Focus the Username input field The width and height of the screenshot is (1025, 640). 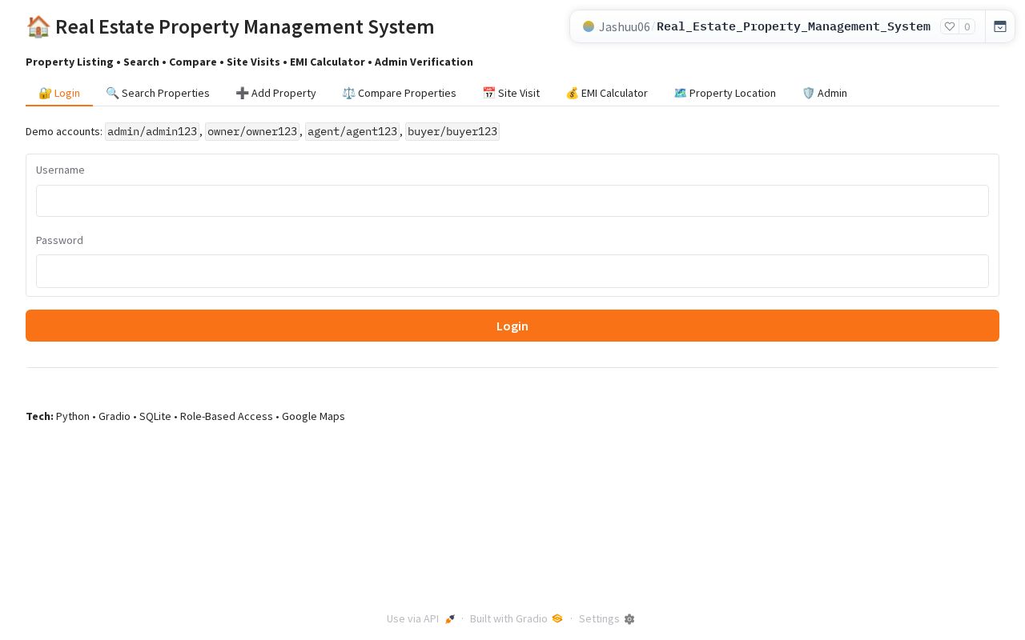point(512,201)
